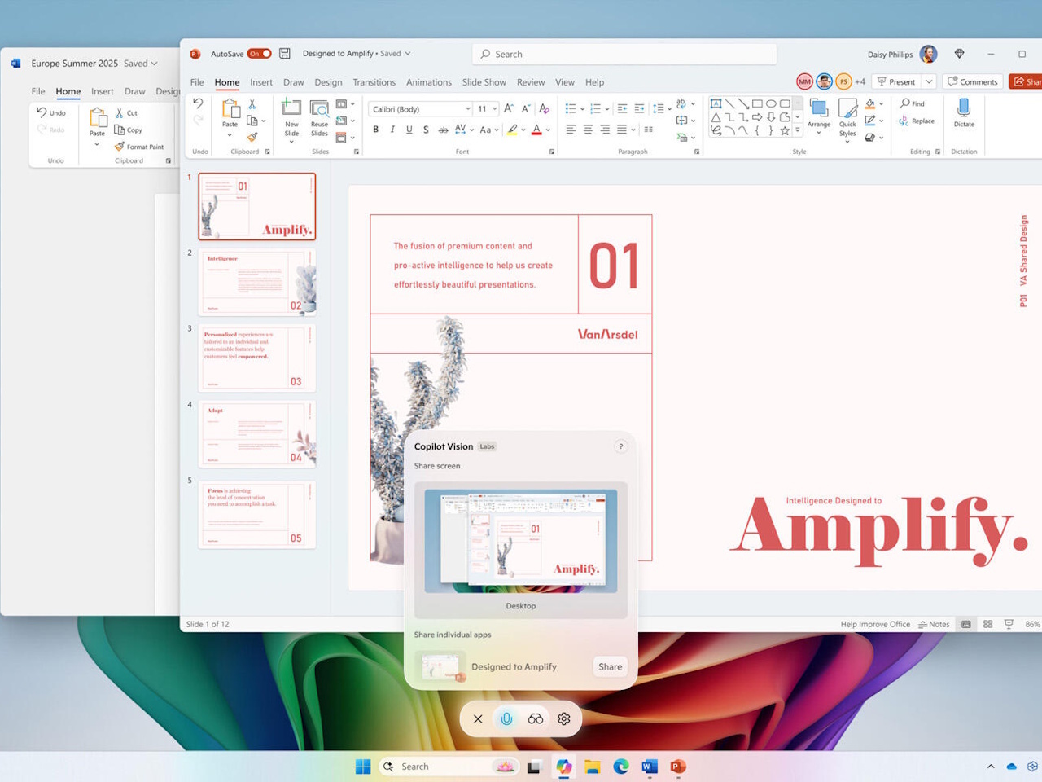Open the font size 11 dropdown
Viewport: 1042px width, 782px height.
click(495, 108)
